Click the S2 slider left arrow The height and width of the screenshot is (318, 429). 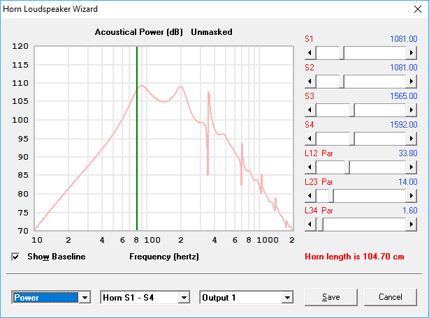(310, 82)
